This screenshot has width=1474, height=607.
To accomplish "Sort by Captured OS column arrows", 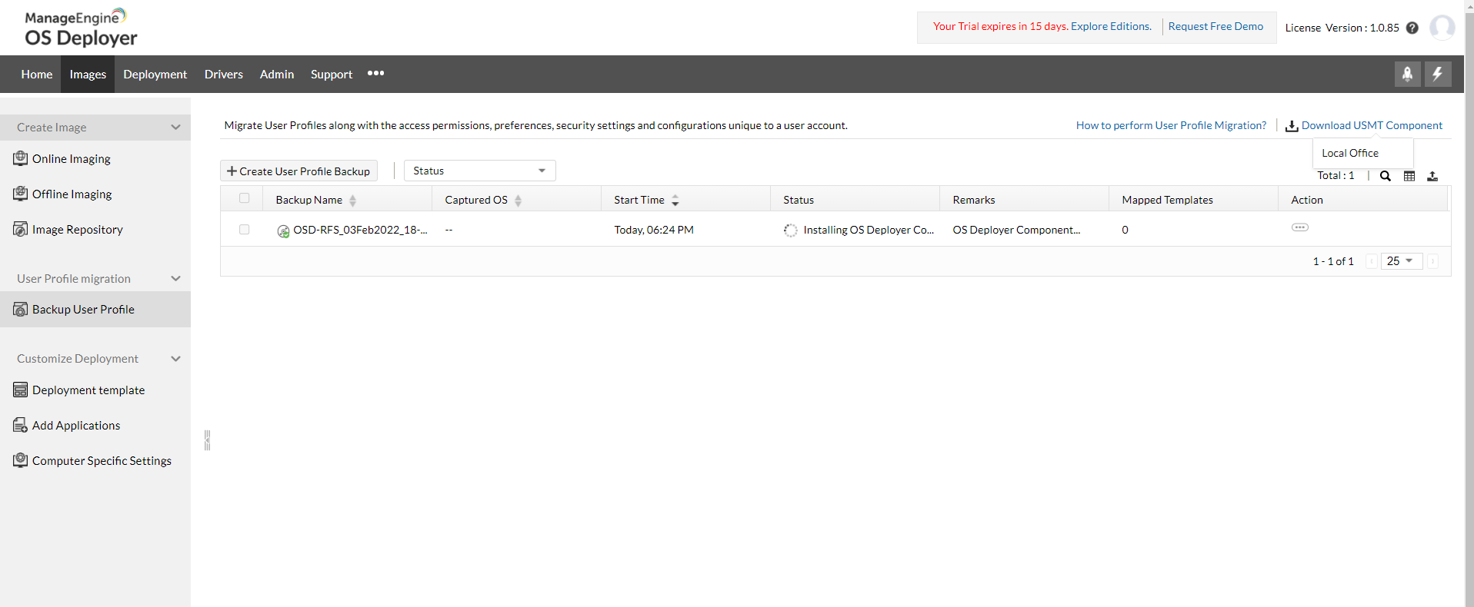I will click(518, 201).
